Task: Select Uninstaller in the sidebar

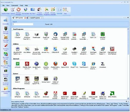Action: pyautogui.click(x=6, y=21)
